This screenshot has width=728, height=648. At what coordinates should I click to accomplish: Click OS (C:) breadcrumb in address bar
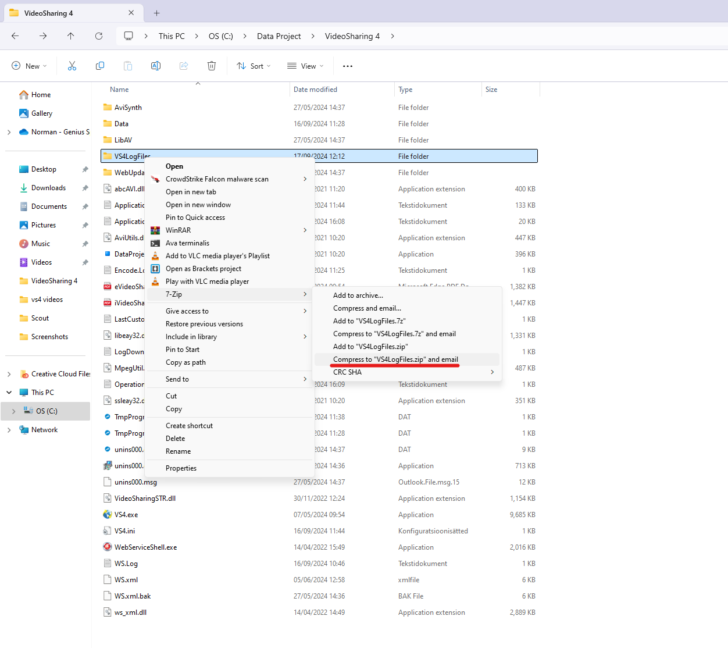[x=221, y=36]
